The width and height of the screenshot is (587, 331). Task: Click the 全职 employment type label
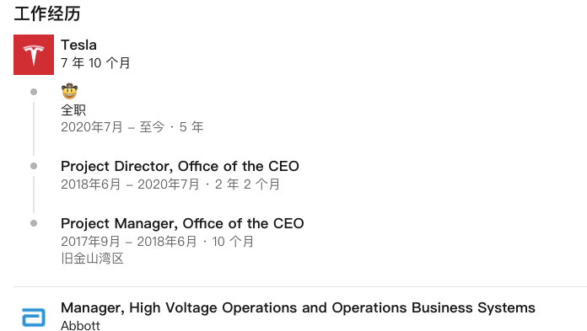(73, 110)
